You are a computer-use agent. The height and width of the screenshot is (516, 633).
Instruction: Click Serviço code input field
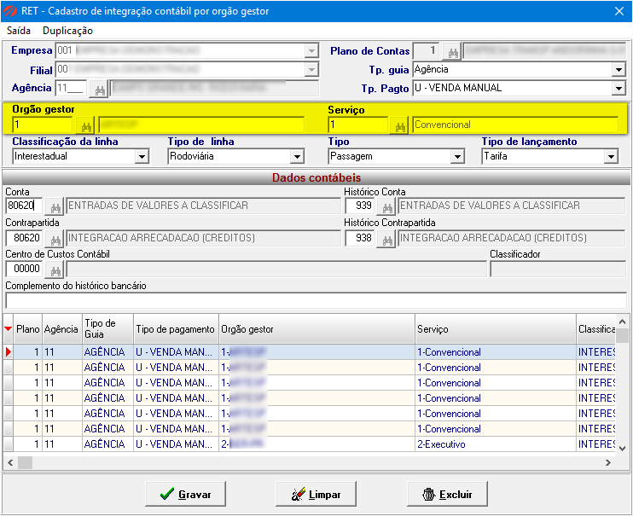click(x=358, y=125)
